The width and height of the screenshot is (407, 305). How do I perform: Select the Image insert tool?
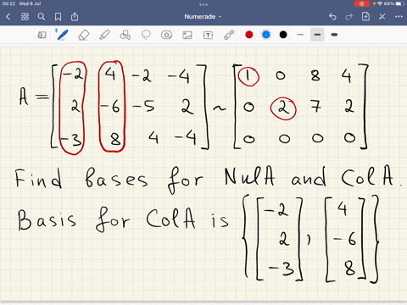pos(187,35)
